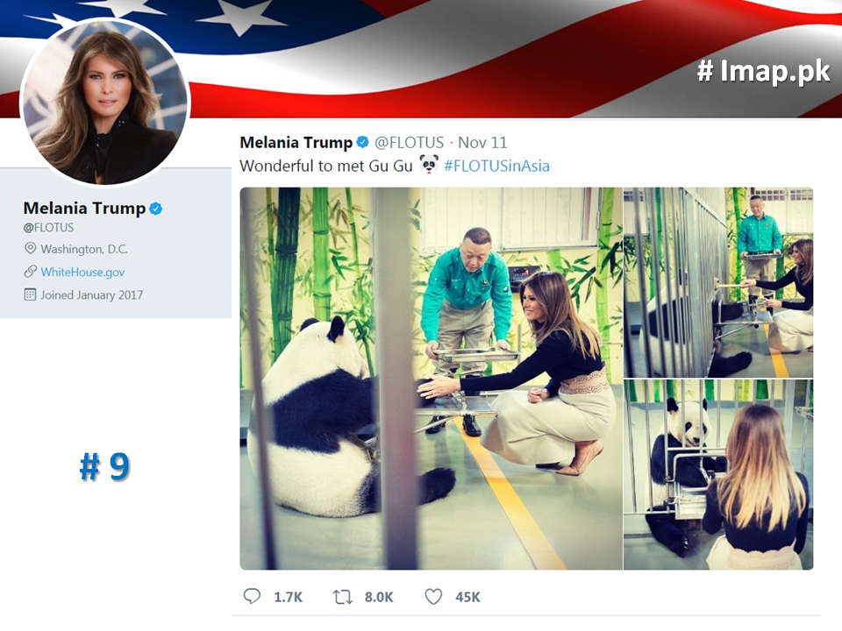Click the link chain icon beside WhiteHouse.gov
This screenshot has width=842, height=631.
[30, 272]
